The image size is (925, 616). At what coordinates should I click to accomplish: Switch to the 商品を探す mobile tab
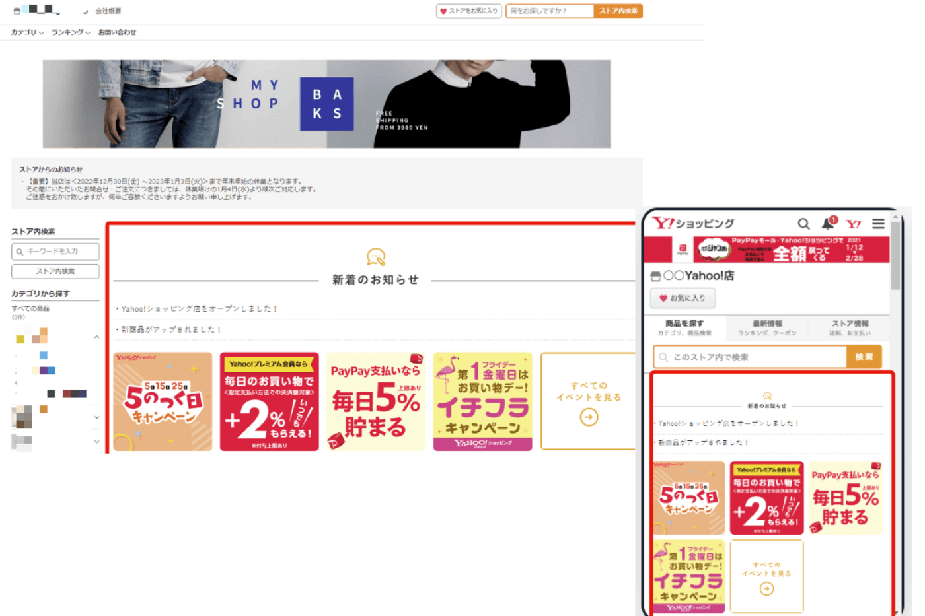tap(684, 327)
